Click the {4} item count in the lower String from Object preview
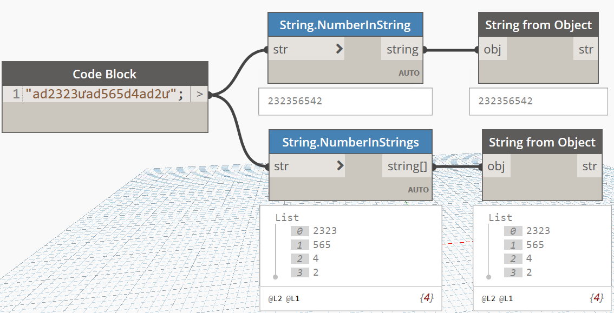This screenshot has width=614, height=313. coord(596,298)
